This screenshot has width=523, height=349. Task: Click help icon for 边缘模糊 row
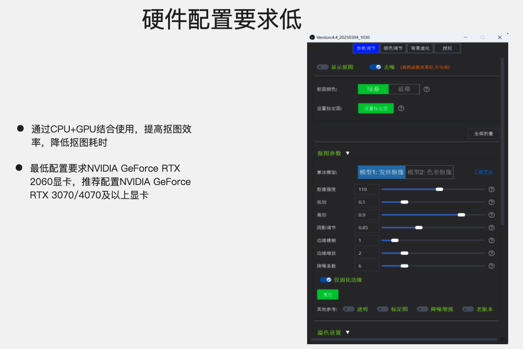[491, 240]
